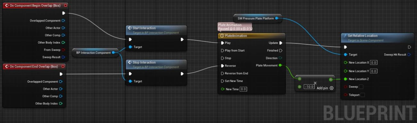
Task: Click Target pin on Start Interaction node
Action: [130, 47]
